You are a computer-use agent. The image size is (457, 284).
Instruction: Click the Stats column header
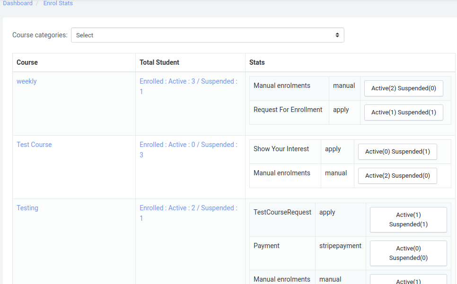257,62
